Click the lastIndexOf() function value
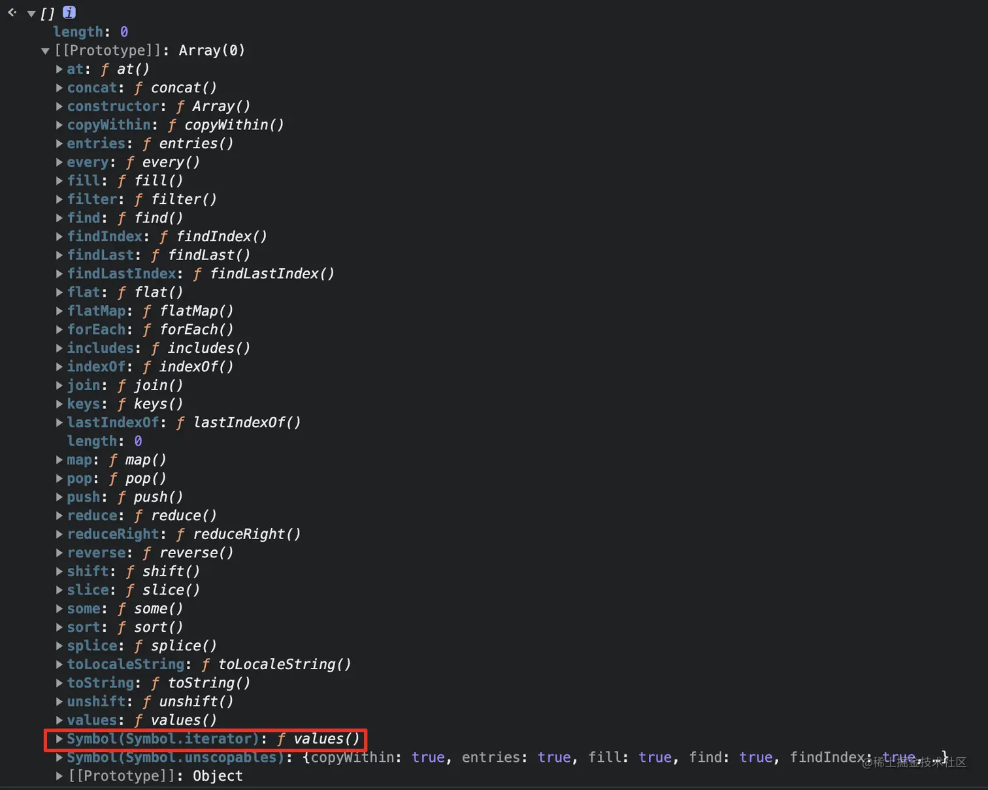This screenshot has width=988, height=790. (x=247, y=423)
